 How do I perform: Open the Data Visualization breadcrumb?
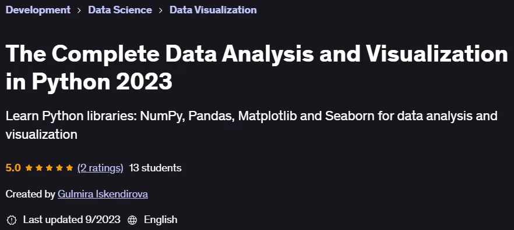coord(213,10)
